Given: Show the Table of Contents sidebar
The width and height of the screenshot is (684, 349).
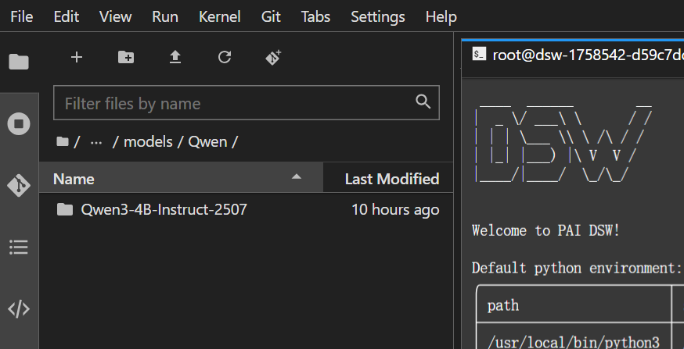Looking at the screenshot, I should 19,248.
